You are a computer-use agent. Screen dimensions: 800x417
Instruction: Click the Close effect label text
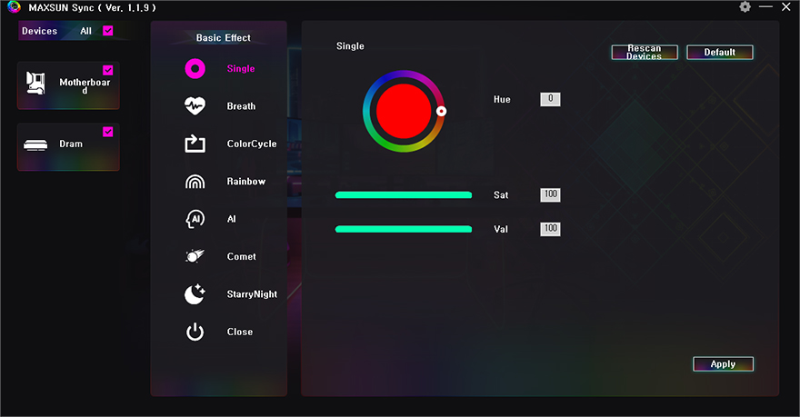pos(240,332)
